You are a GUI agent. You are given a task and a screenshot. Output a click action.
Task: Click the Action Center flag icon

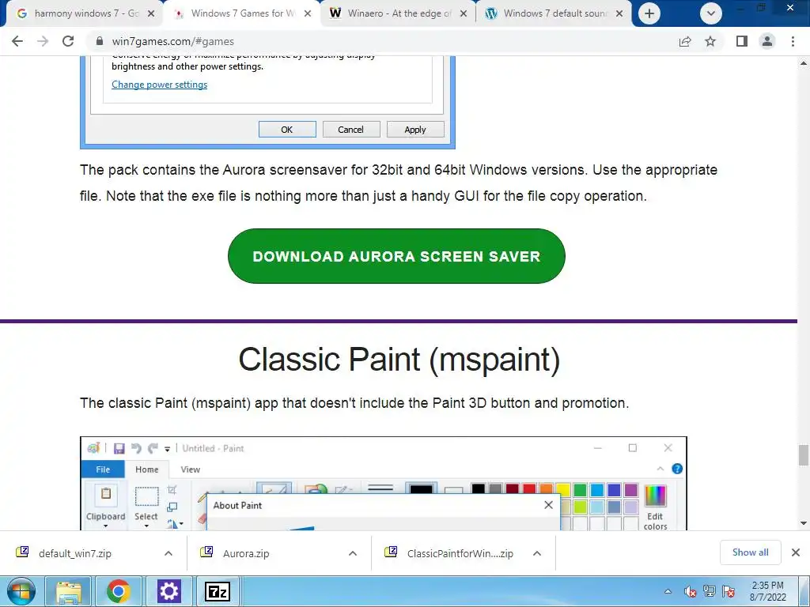(729, 591)
